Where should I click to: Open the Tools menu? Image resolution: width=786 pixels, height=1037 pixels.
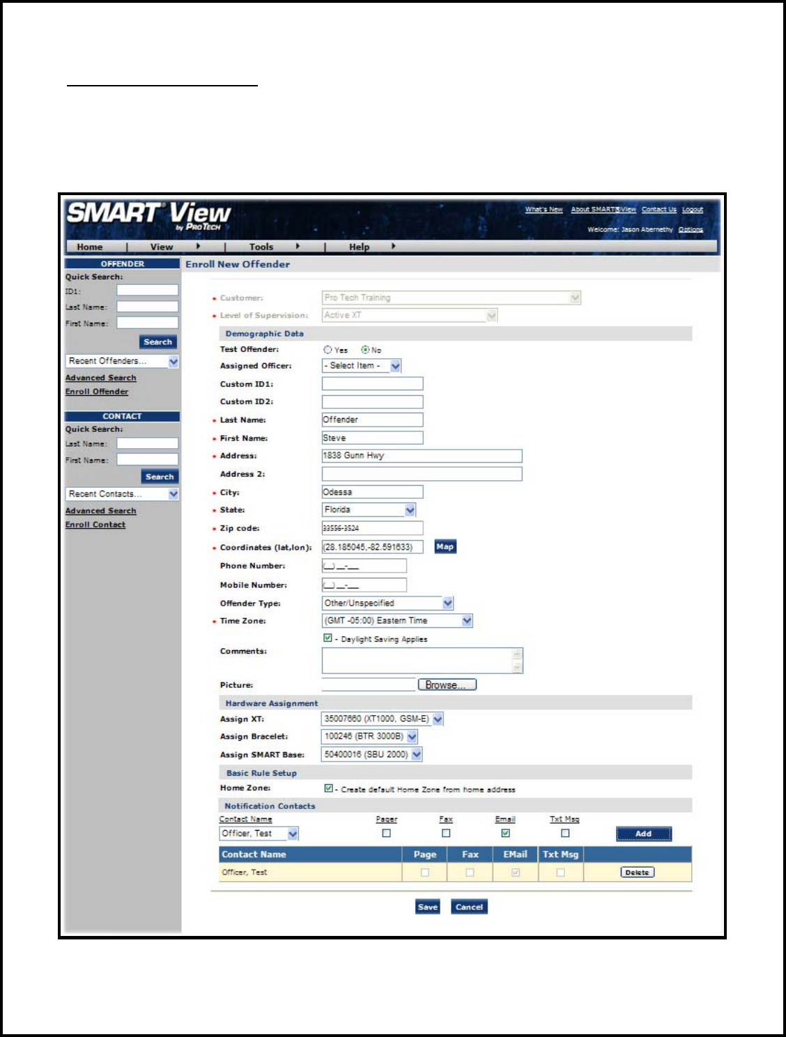tap(261, 247)
